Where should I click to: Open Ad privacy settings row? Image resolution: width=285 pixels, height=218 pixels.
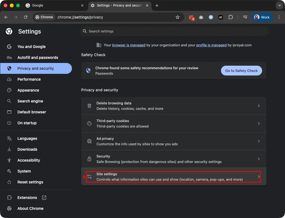tap(174, 141)
